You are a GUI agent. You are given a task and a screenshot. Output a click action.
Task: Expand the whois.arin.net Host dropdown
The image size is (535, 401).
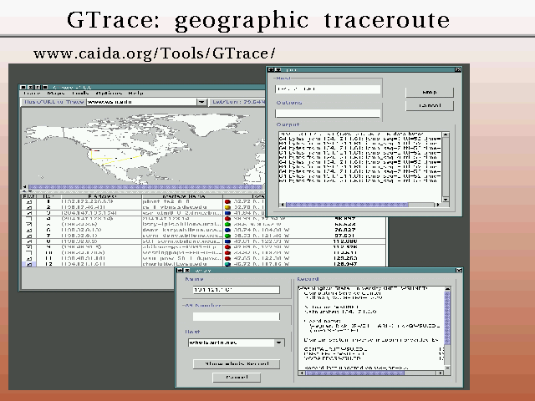(x=279, y=343)
